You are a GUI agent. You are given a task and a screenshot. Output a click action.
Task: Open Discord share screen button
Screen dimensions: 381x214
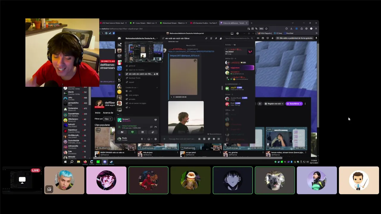click(132, 132)
